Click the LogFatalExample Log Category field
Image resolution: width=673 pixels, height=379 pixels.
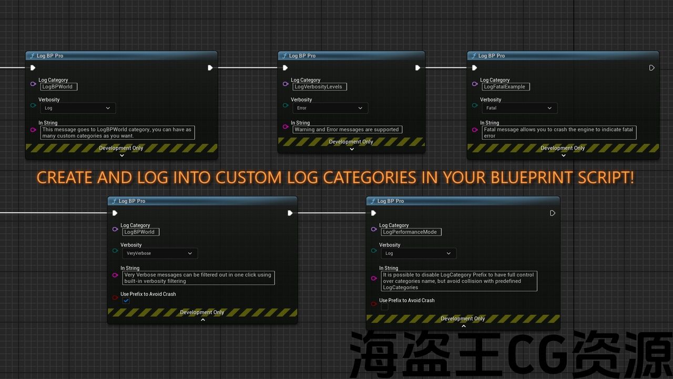pos(505,87)
